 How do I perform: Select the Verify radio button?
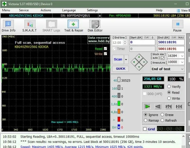click(x=169, y=87)
